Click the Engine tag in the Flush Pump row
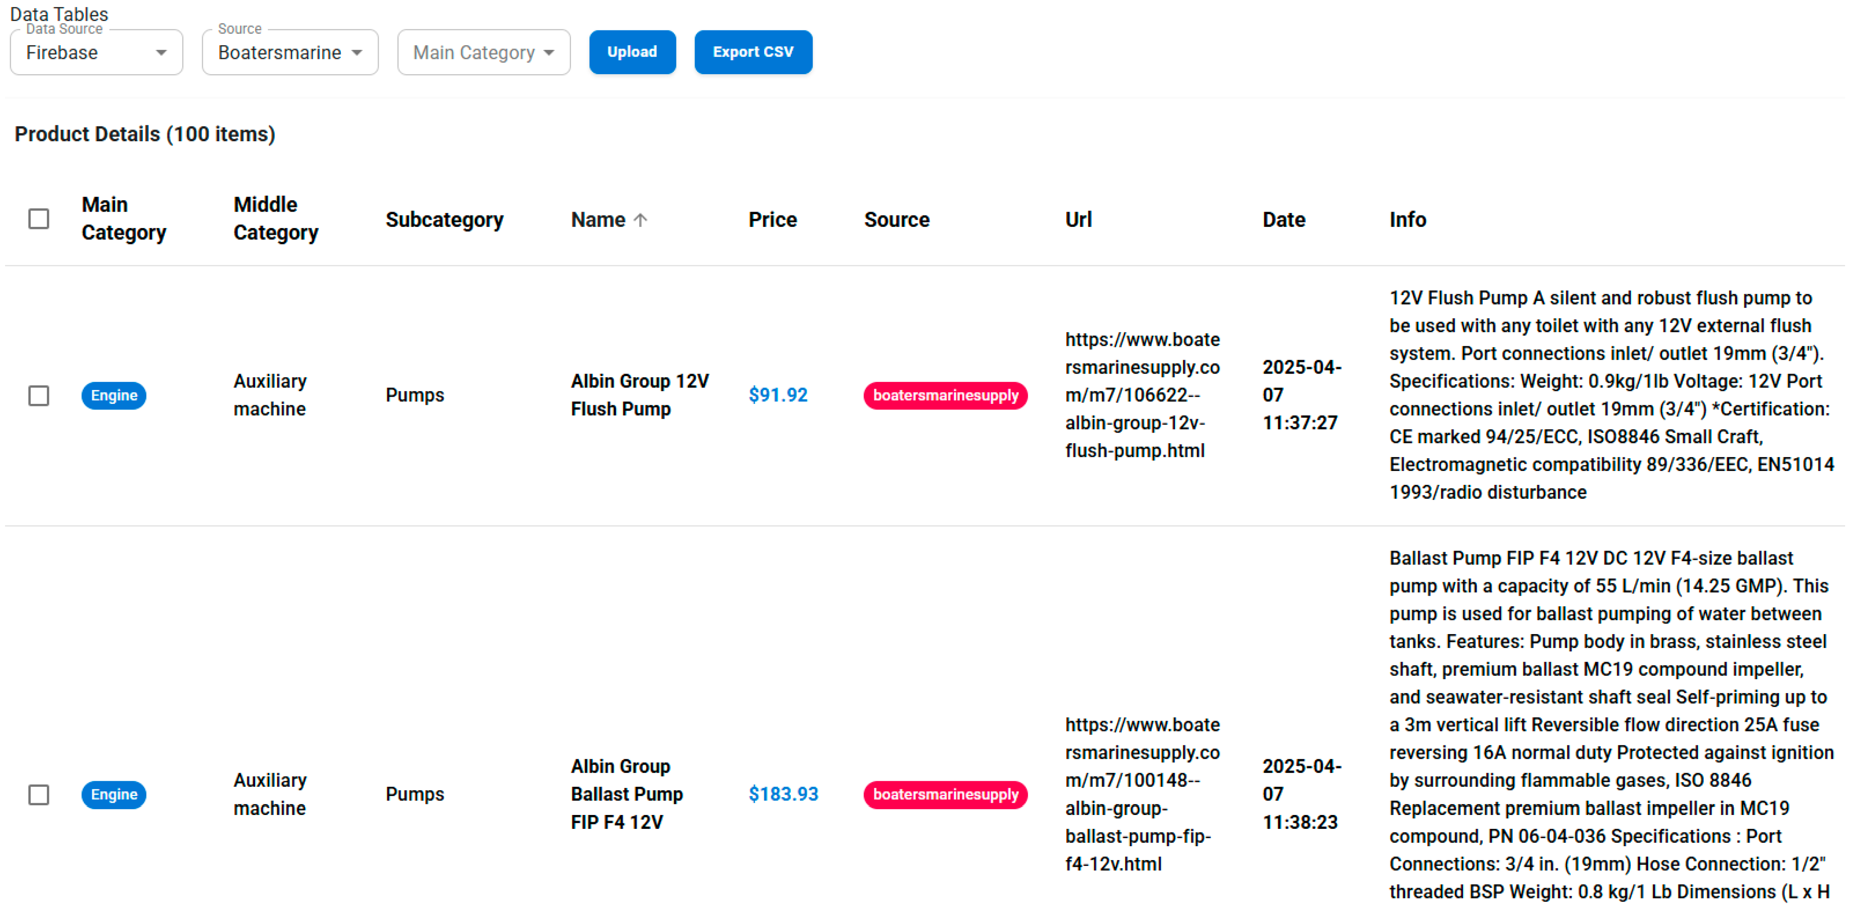 coord(113,395)
